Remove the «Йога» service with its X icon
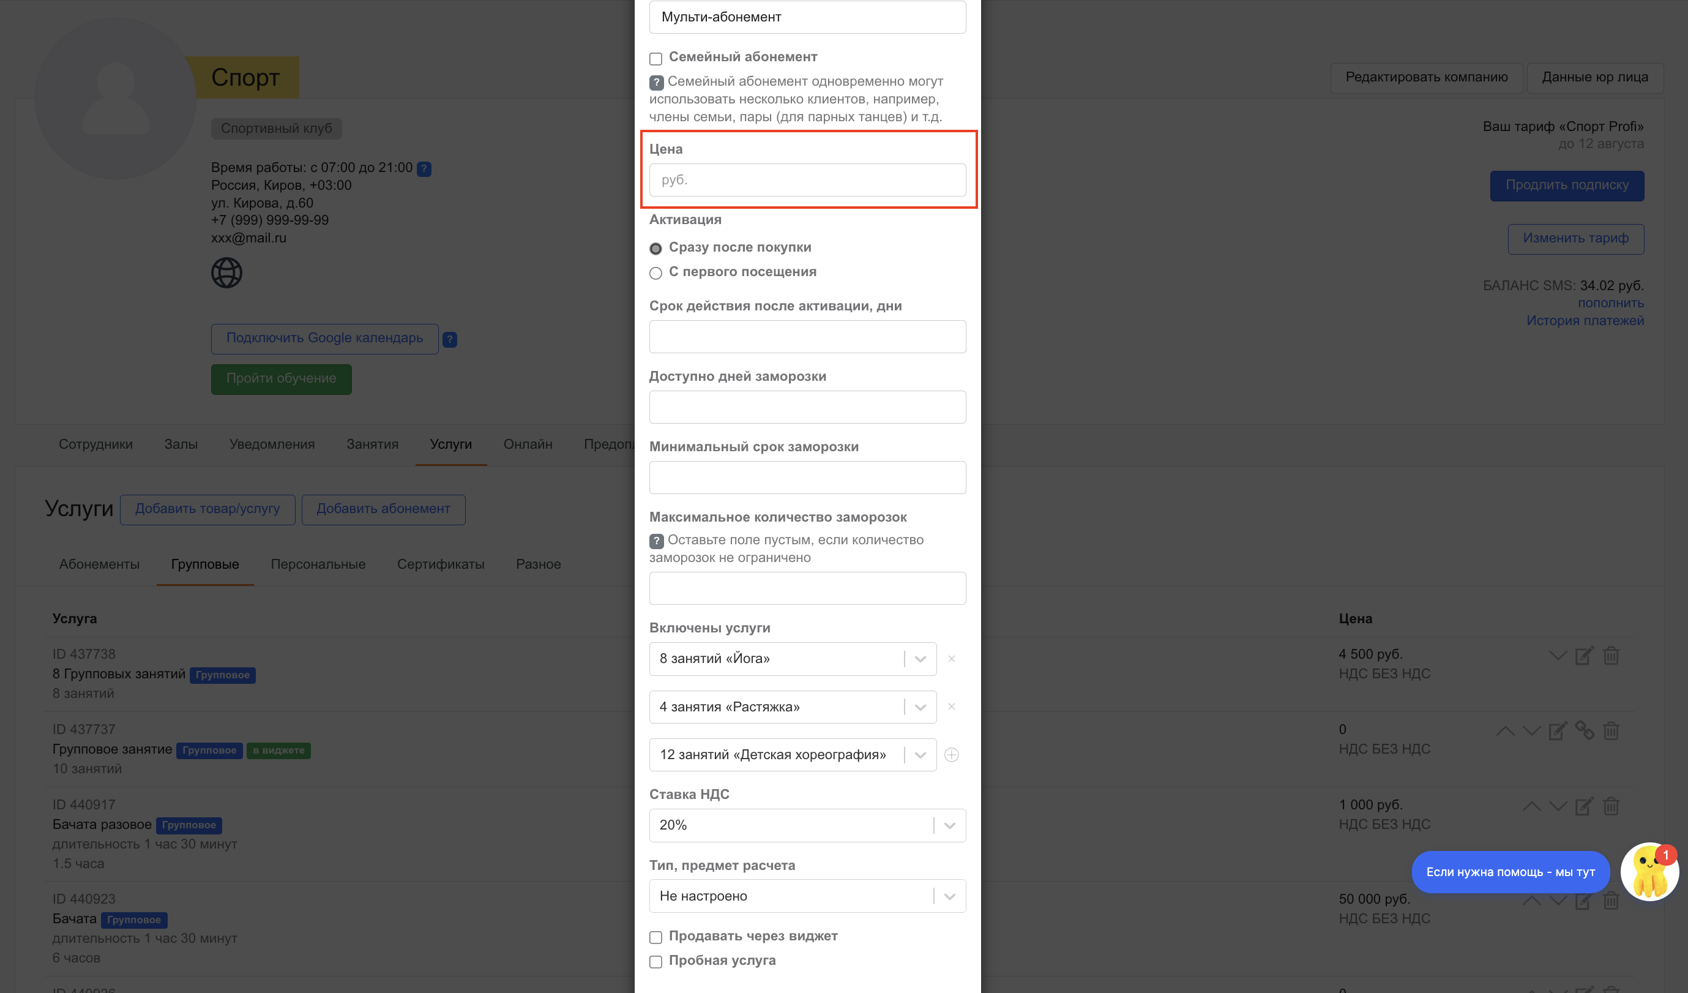Screen dimensions: 1688x993 pyautogui.click(x=951, y=659)
